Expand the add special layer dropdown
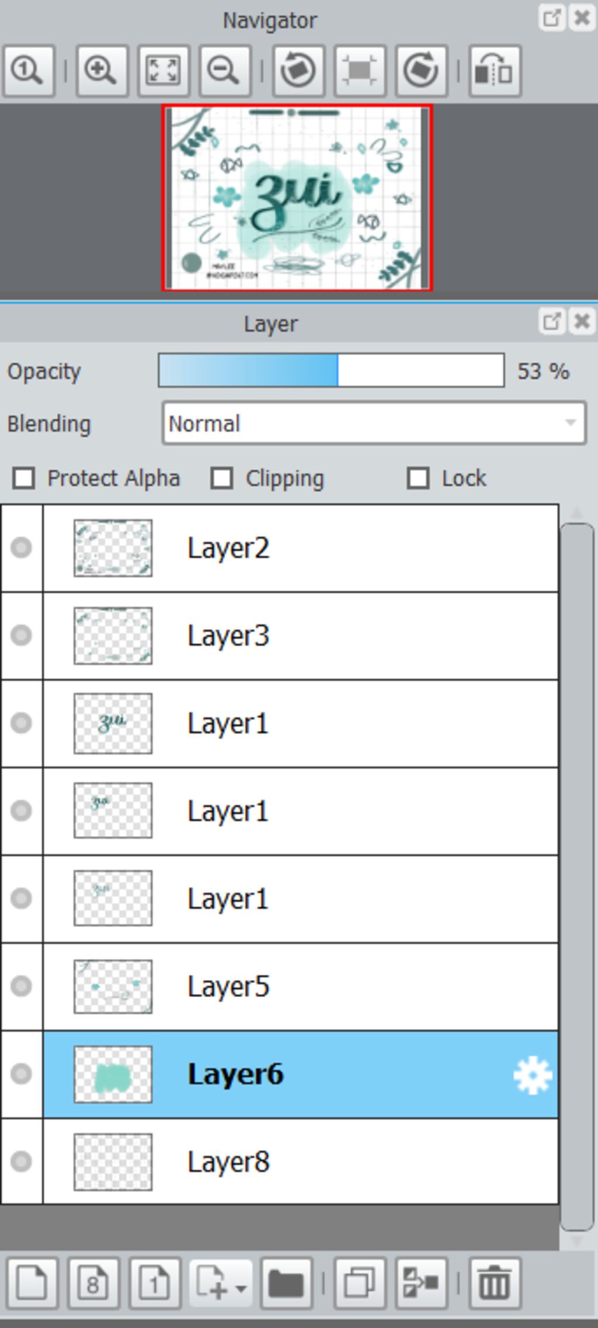598x1328 pixels. 221,1284
